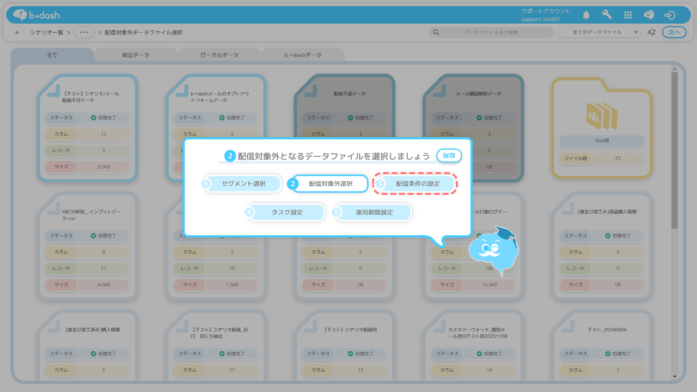The width and height of the screenshot is (697, 392).
Task: Click the breadcrumb ellipsis button
Action: click(83, 32)
